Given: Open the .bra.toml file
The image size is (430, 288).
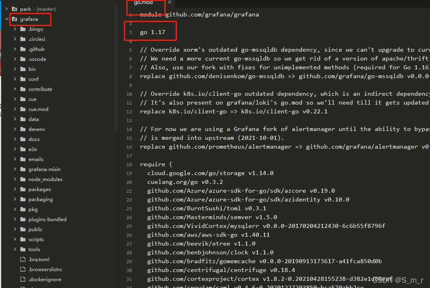Looking at the screenshot, I should (39, 259).
